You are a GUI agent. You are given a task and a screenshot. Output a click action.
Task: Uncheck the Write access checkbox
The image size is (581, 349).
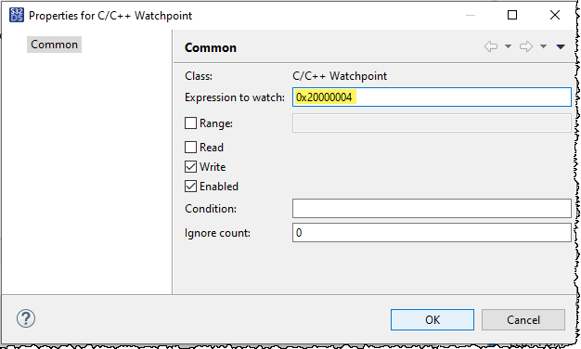pos(190,167)
